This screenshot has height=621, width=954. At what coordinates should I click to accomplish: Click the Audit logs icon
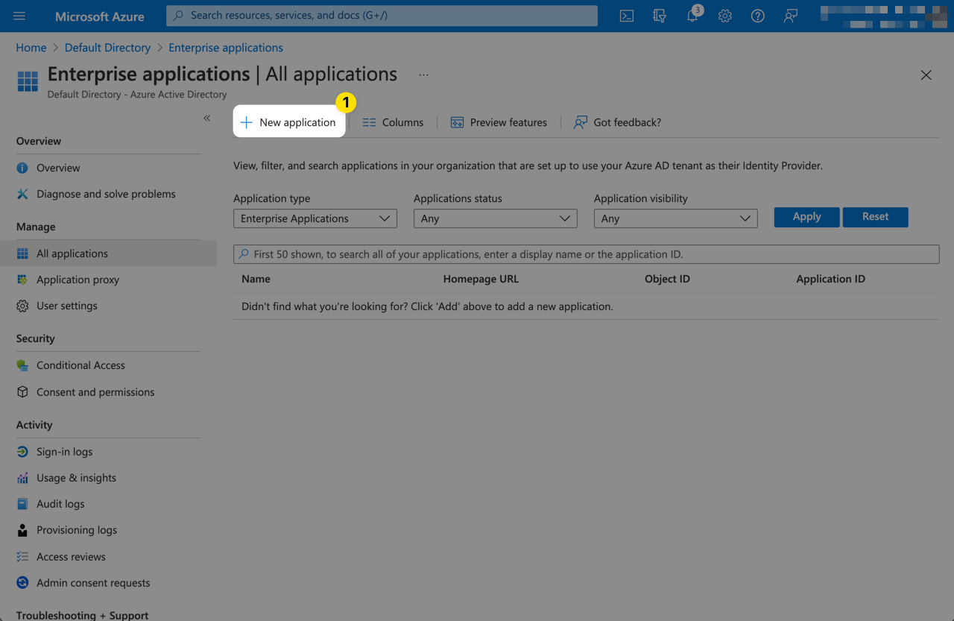pyautogui.click(x=22, y=504)
